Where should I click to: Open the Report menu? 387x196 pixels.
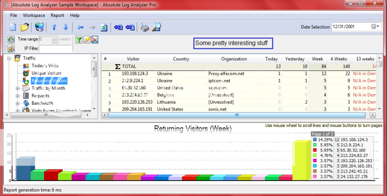click(57, 15)
